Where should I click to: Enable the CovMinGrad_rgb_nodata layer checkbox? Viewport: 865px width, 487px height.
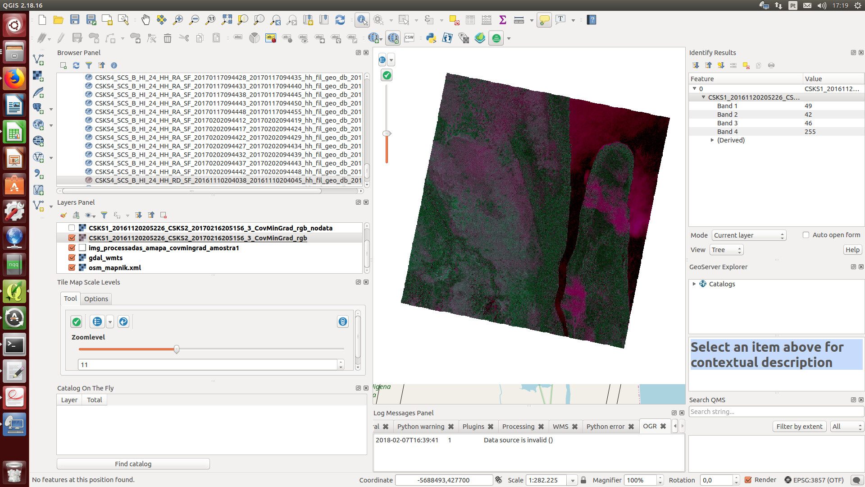tap(72, 228)
